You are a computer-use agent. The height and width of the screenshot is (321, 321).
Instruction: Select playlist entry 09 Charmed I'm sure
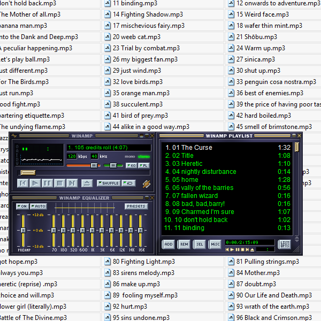[227, 212]
